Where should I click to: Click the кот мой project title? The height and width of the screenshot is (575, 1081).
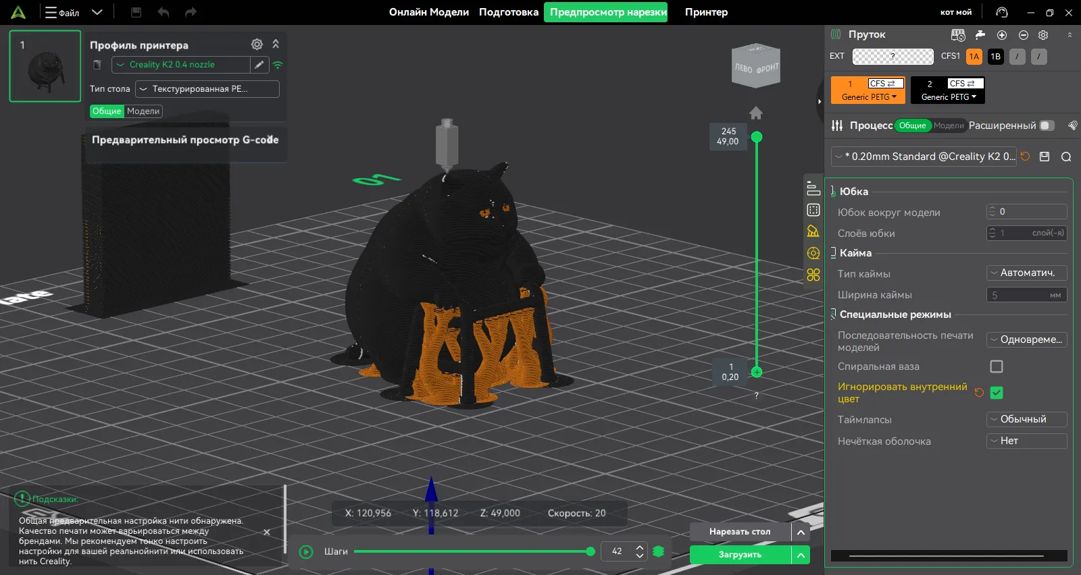[956, 12]
